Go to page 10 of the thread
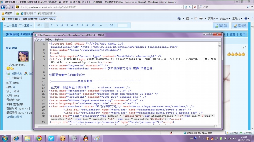 pyautogui.click(x=93, y=25)
